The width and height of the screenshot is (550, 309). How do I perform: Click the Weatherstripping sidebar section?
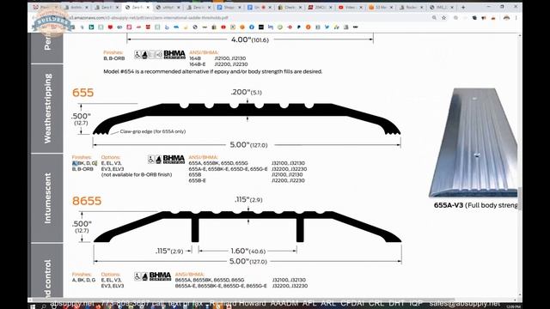[47, 109]
